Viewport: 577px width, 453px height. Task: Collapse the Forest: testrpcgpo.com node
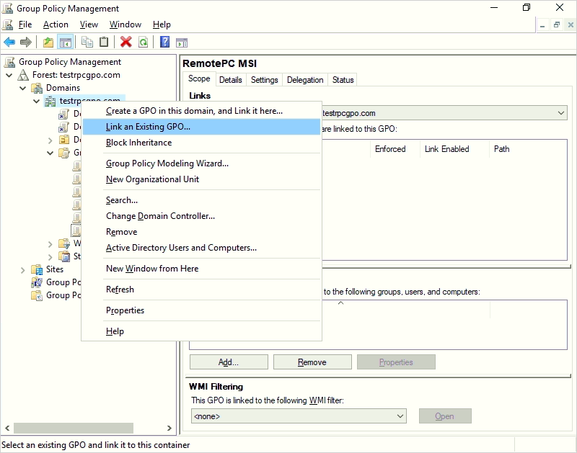[9, 75]
